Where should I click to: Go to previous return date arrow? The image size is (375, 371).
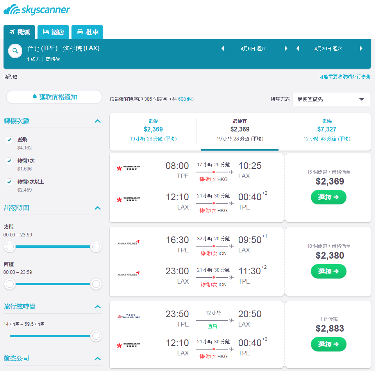298,48
